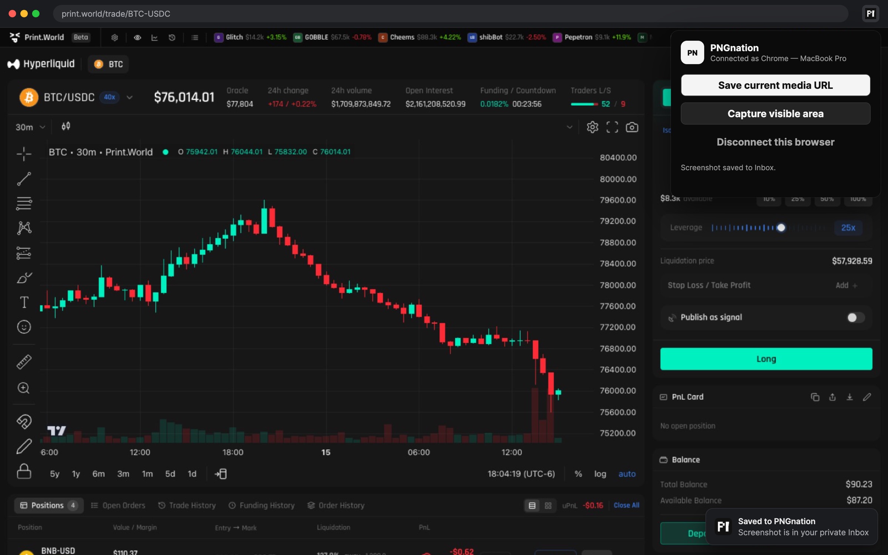Download the PnL Card
This screenshot has width=888, height=555.
(850, 397)
